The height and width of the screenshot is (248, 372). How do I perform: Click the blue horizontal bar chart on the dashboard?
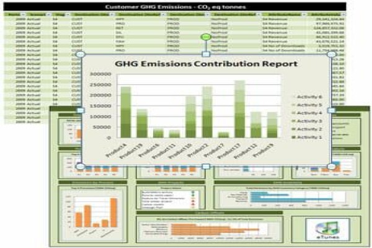coord(287,197)
